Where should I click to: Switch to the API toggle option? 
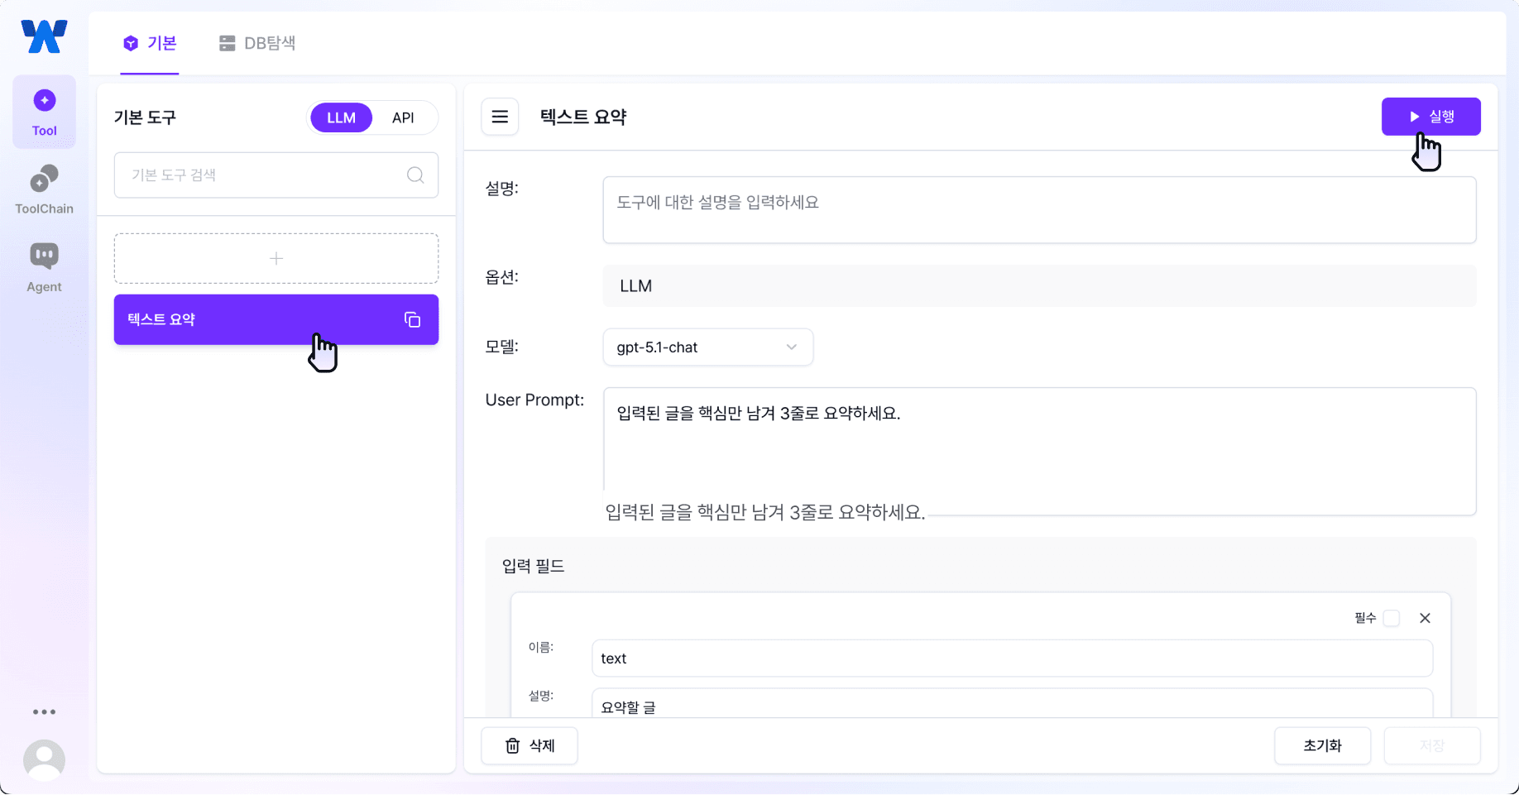(x=403, y=117)
